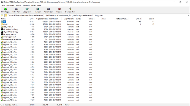The width and height of the screenshot is (190, 106).
Task: Click the icon of regenerate_secret_key.sh
Action: (2, 39)
